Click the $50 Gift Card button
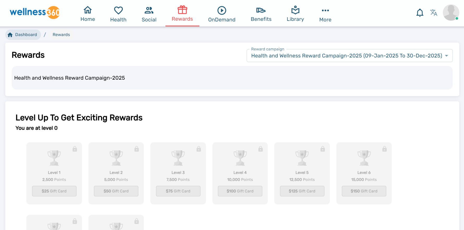 [116, 191]
